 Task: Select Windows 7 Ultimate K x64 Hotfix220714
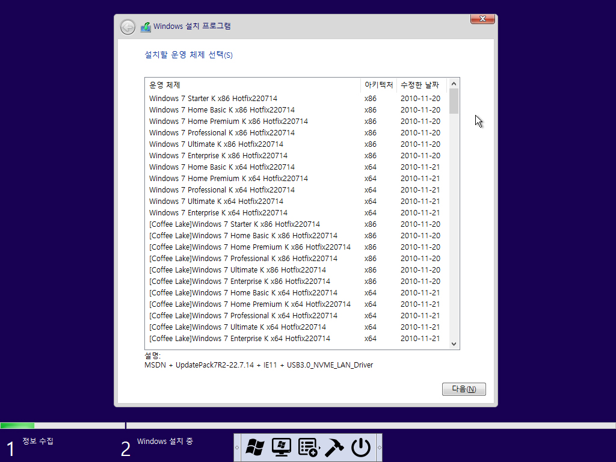297,201
